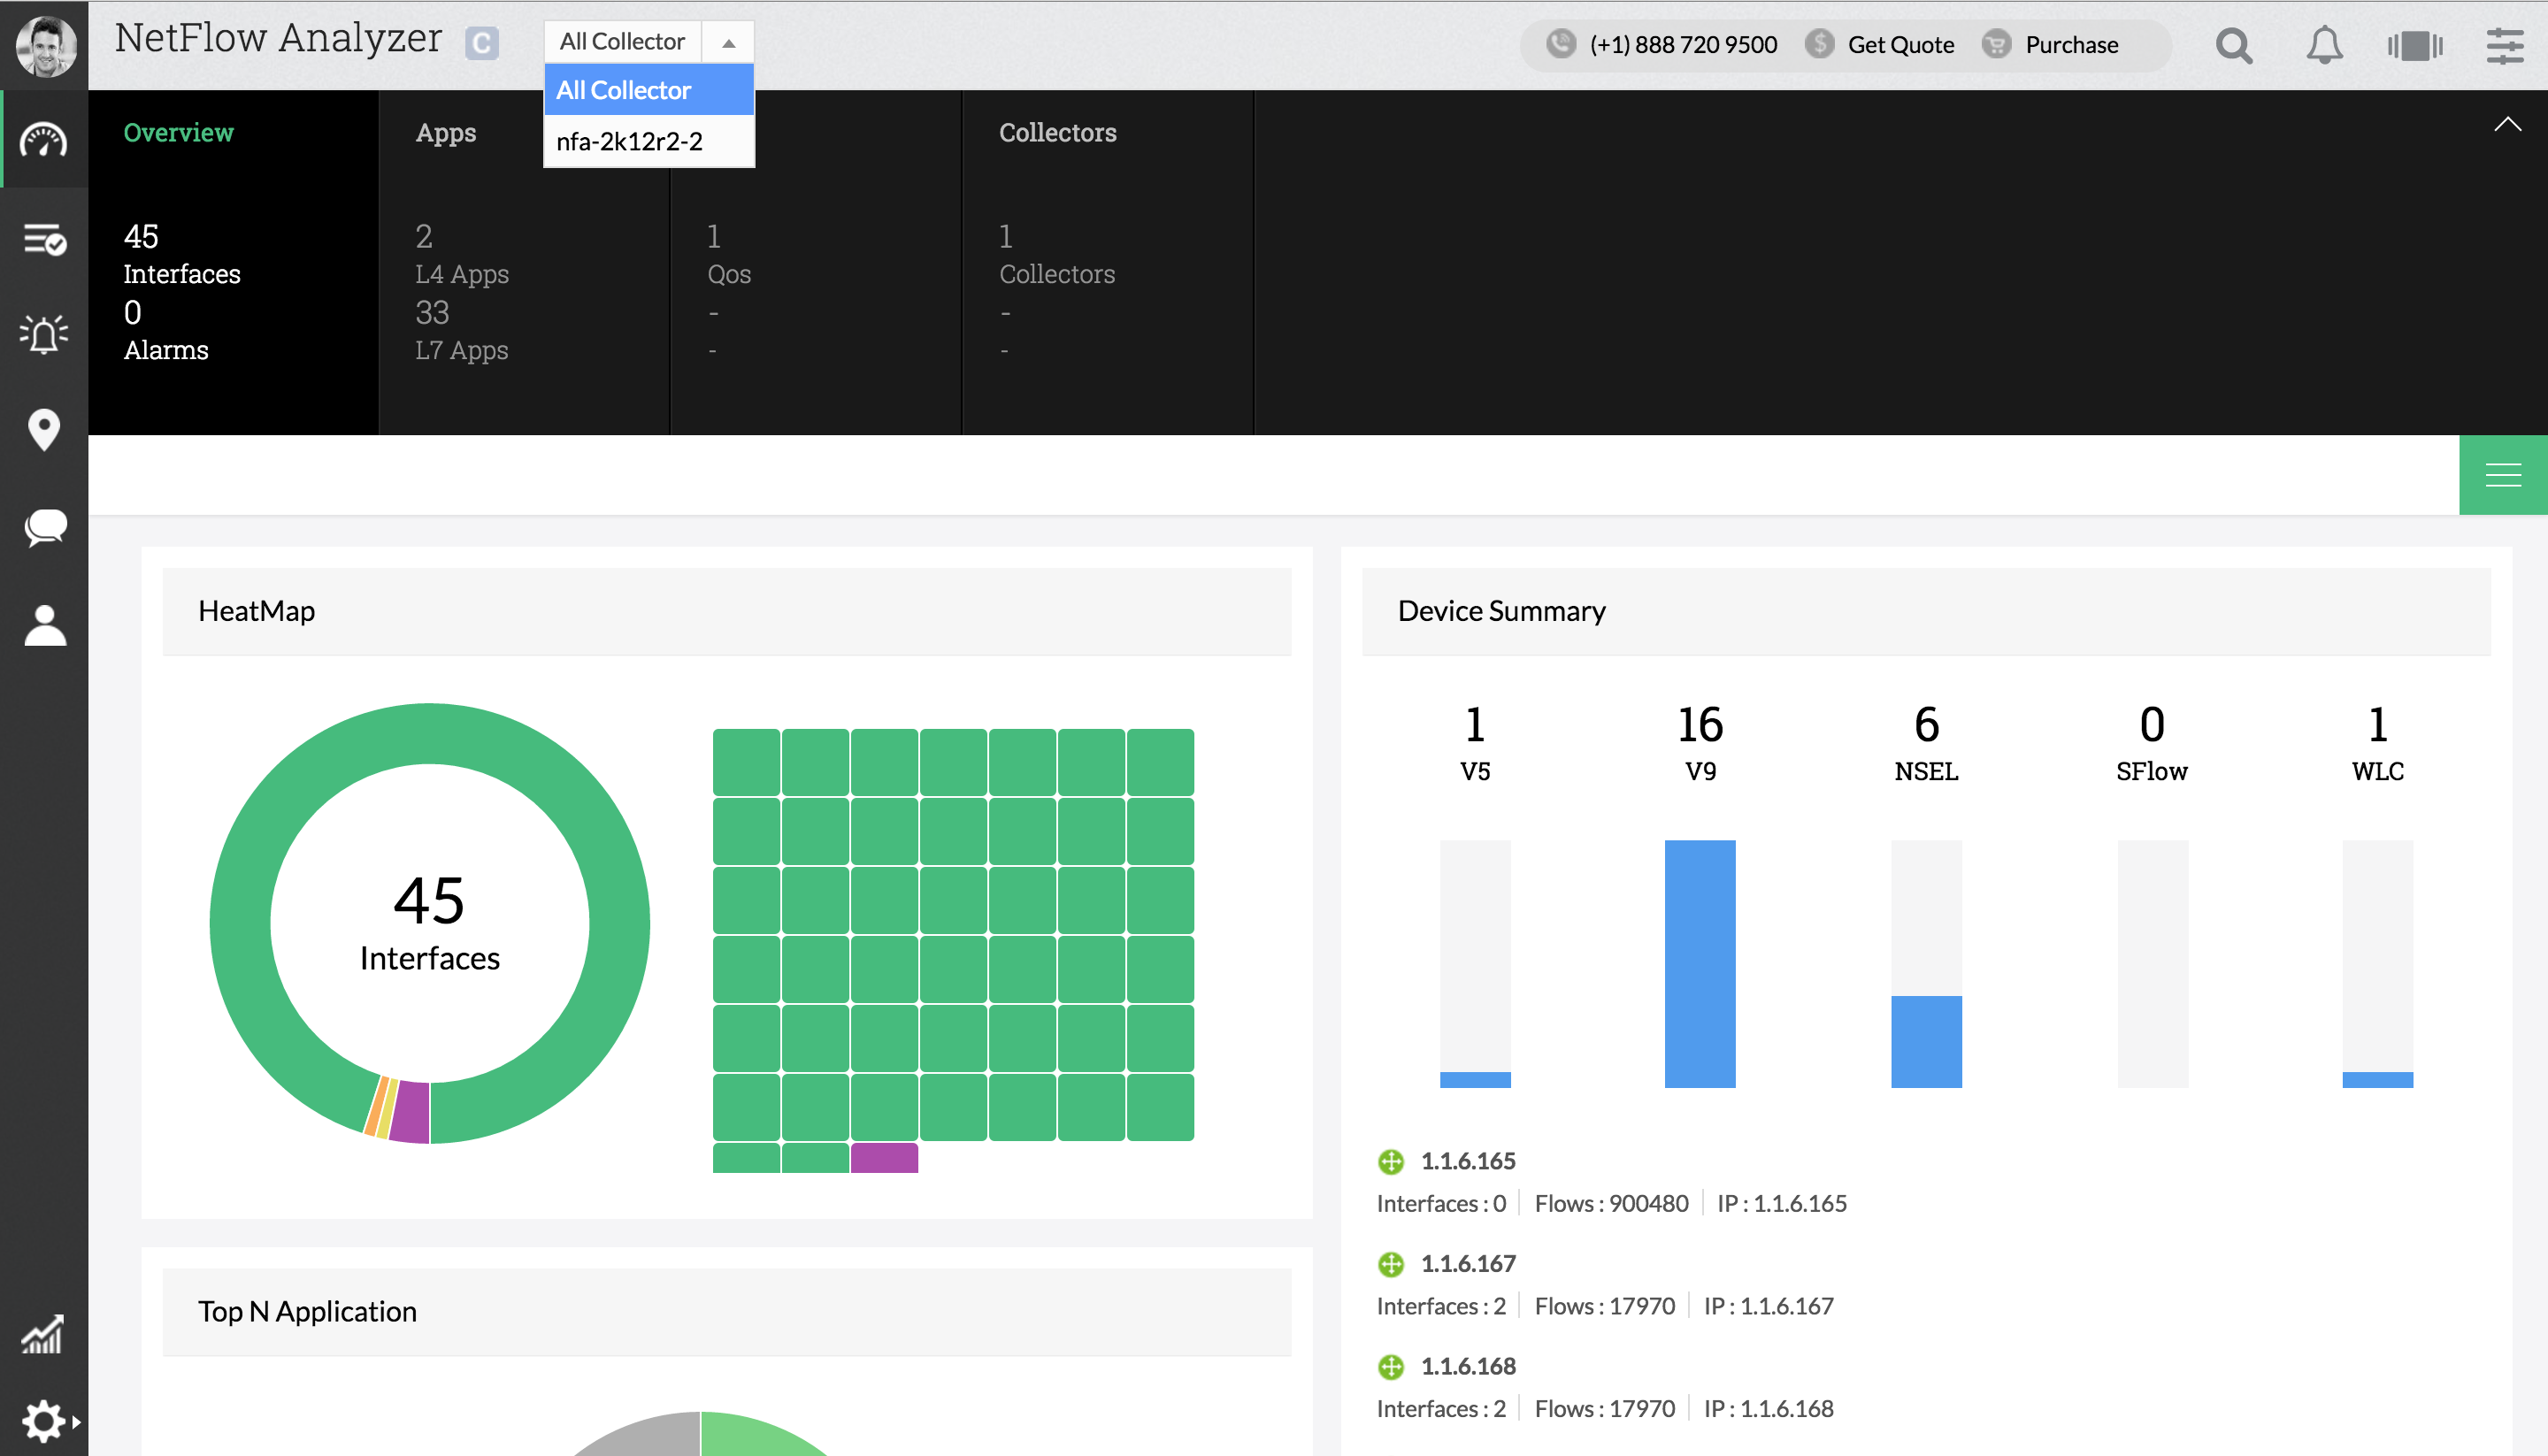Expand device 1.1.6.167 plus icon
Screen dimensions: 2548x1456
(x=1391, y=1264)
